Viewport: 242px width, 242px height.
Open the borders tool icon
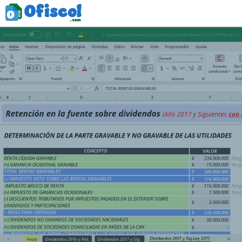coord(58,68)
